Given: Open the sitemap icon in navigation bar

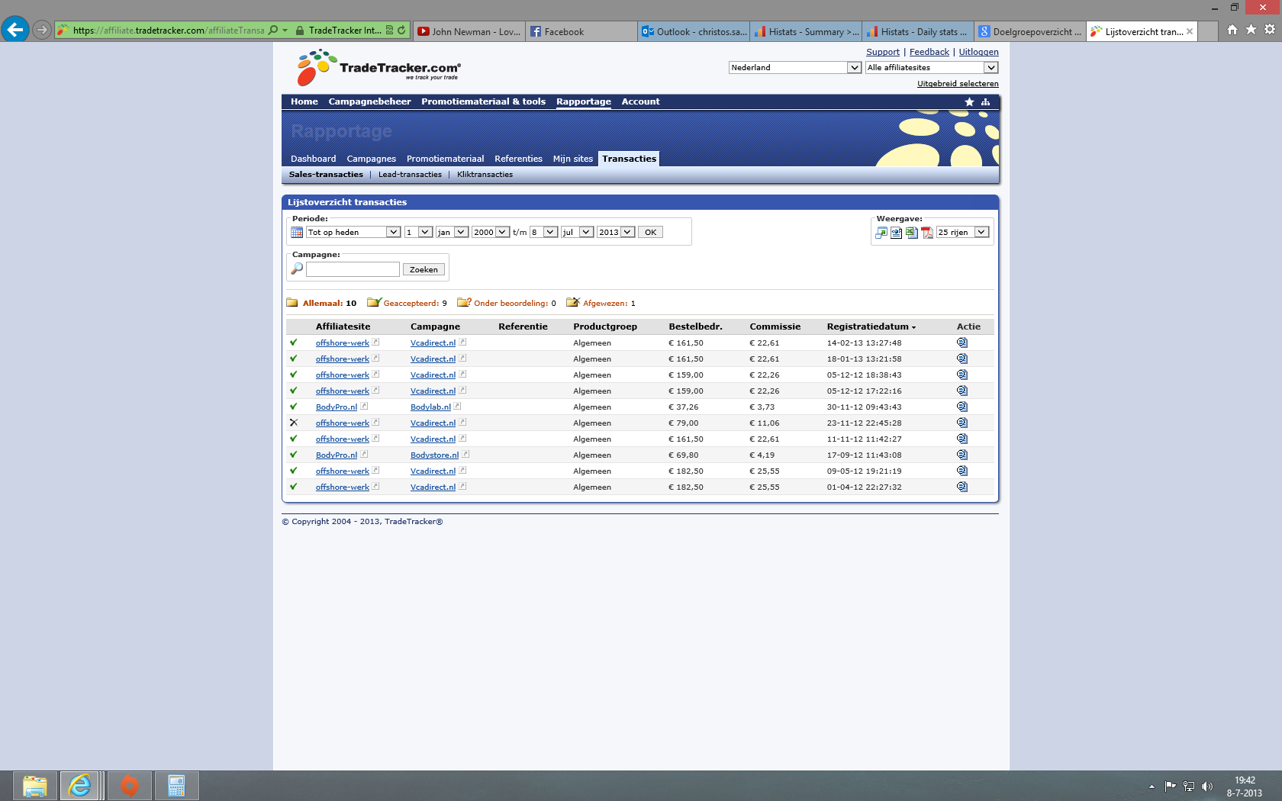Looking at the screenshot, I should (985, 101).
